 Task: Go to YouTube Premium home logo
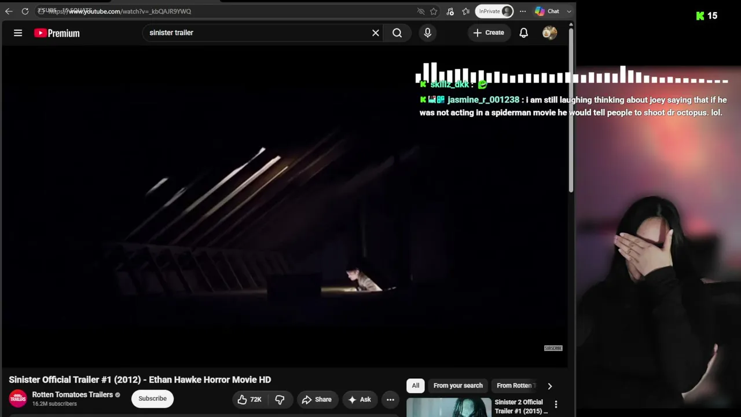pyautogui.click(x=57, y=33)
